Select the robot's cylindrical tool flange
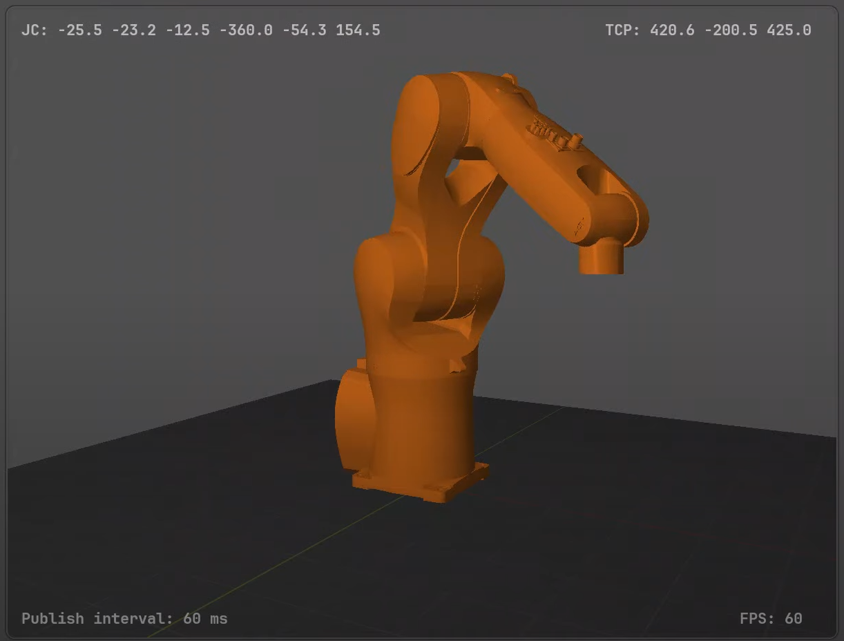This screenshot has height=641, width=844. pos(601,259)
